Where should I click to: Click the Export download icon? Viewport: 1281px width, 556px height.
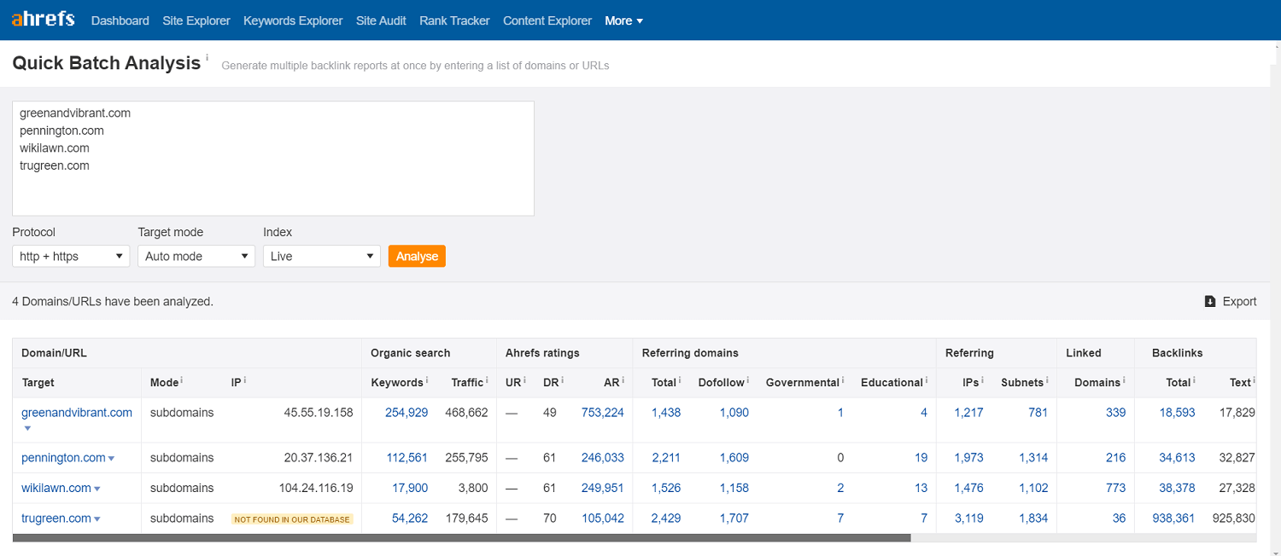(x=1210, y=301)
